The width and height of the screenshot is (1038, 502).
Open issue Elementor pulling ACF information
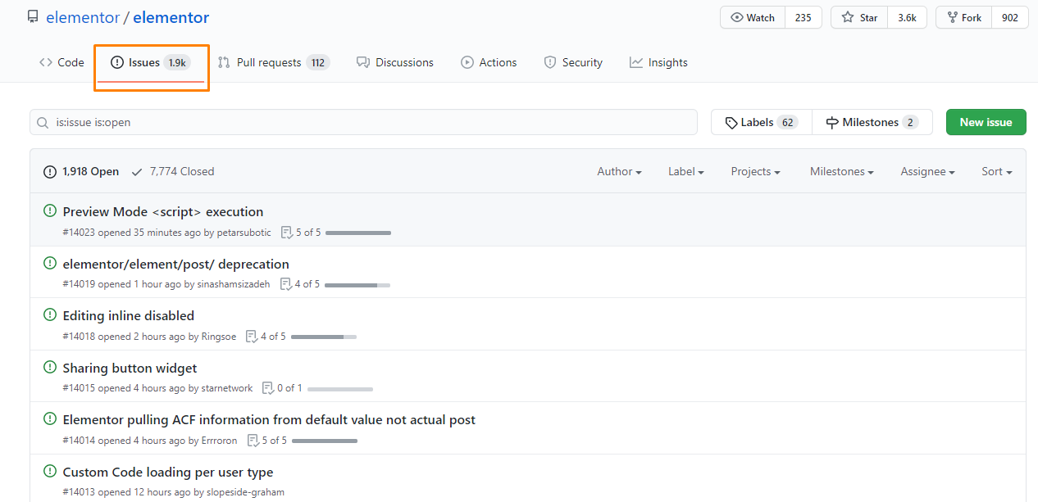tap(269, 420)
